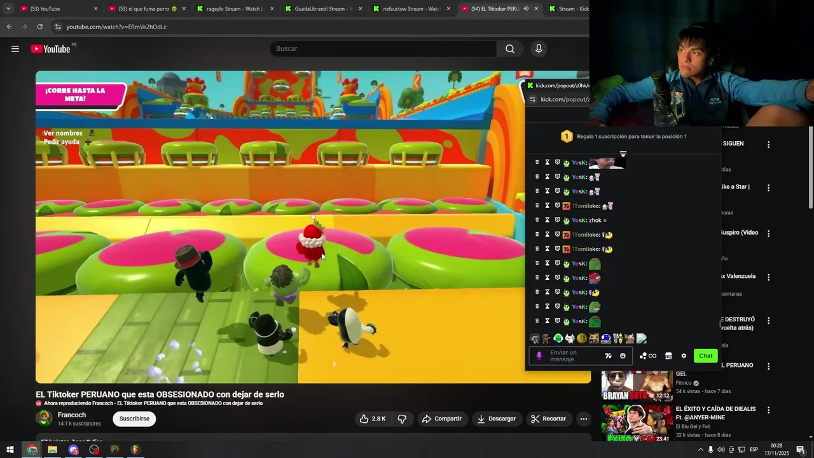Open emoji picker in Kick chat
Image resolution: width=814 pixels, height=458 pixels.
[x=623, y=356]
